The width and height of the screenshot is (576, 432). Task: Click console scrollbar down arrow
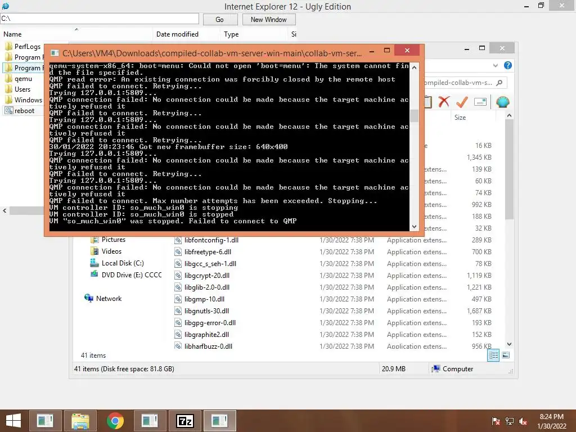[x=415, y=227]
